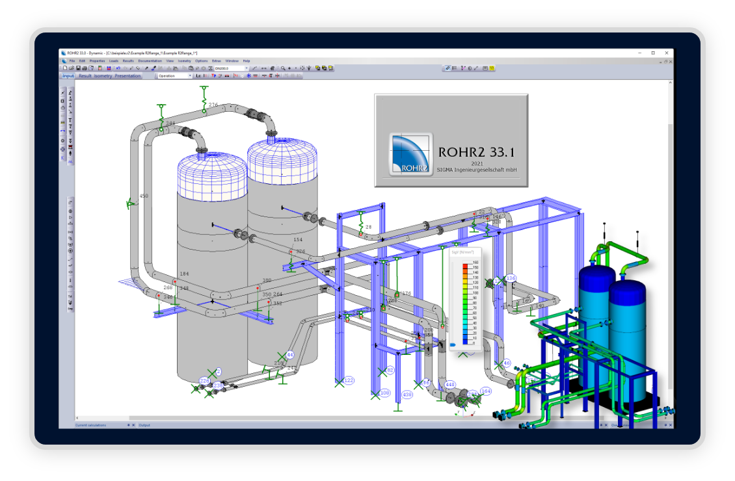Click the magnifier zoom icon
This screenshot has width=735, height=481.
tap(283, 68)
